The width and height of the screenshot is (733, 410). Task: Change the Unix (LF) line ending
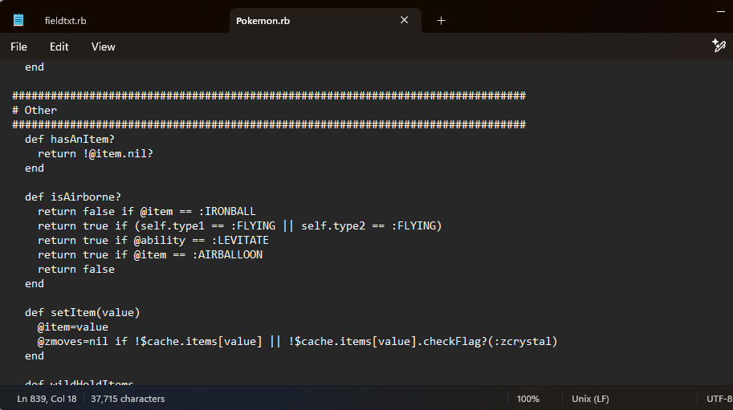pyautogui.click(x=590, y=399)
